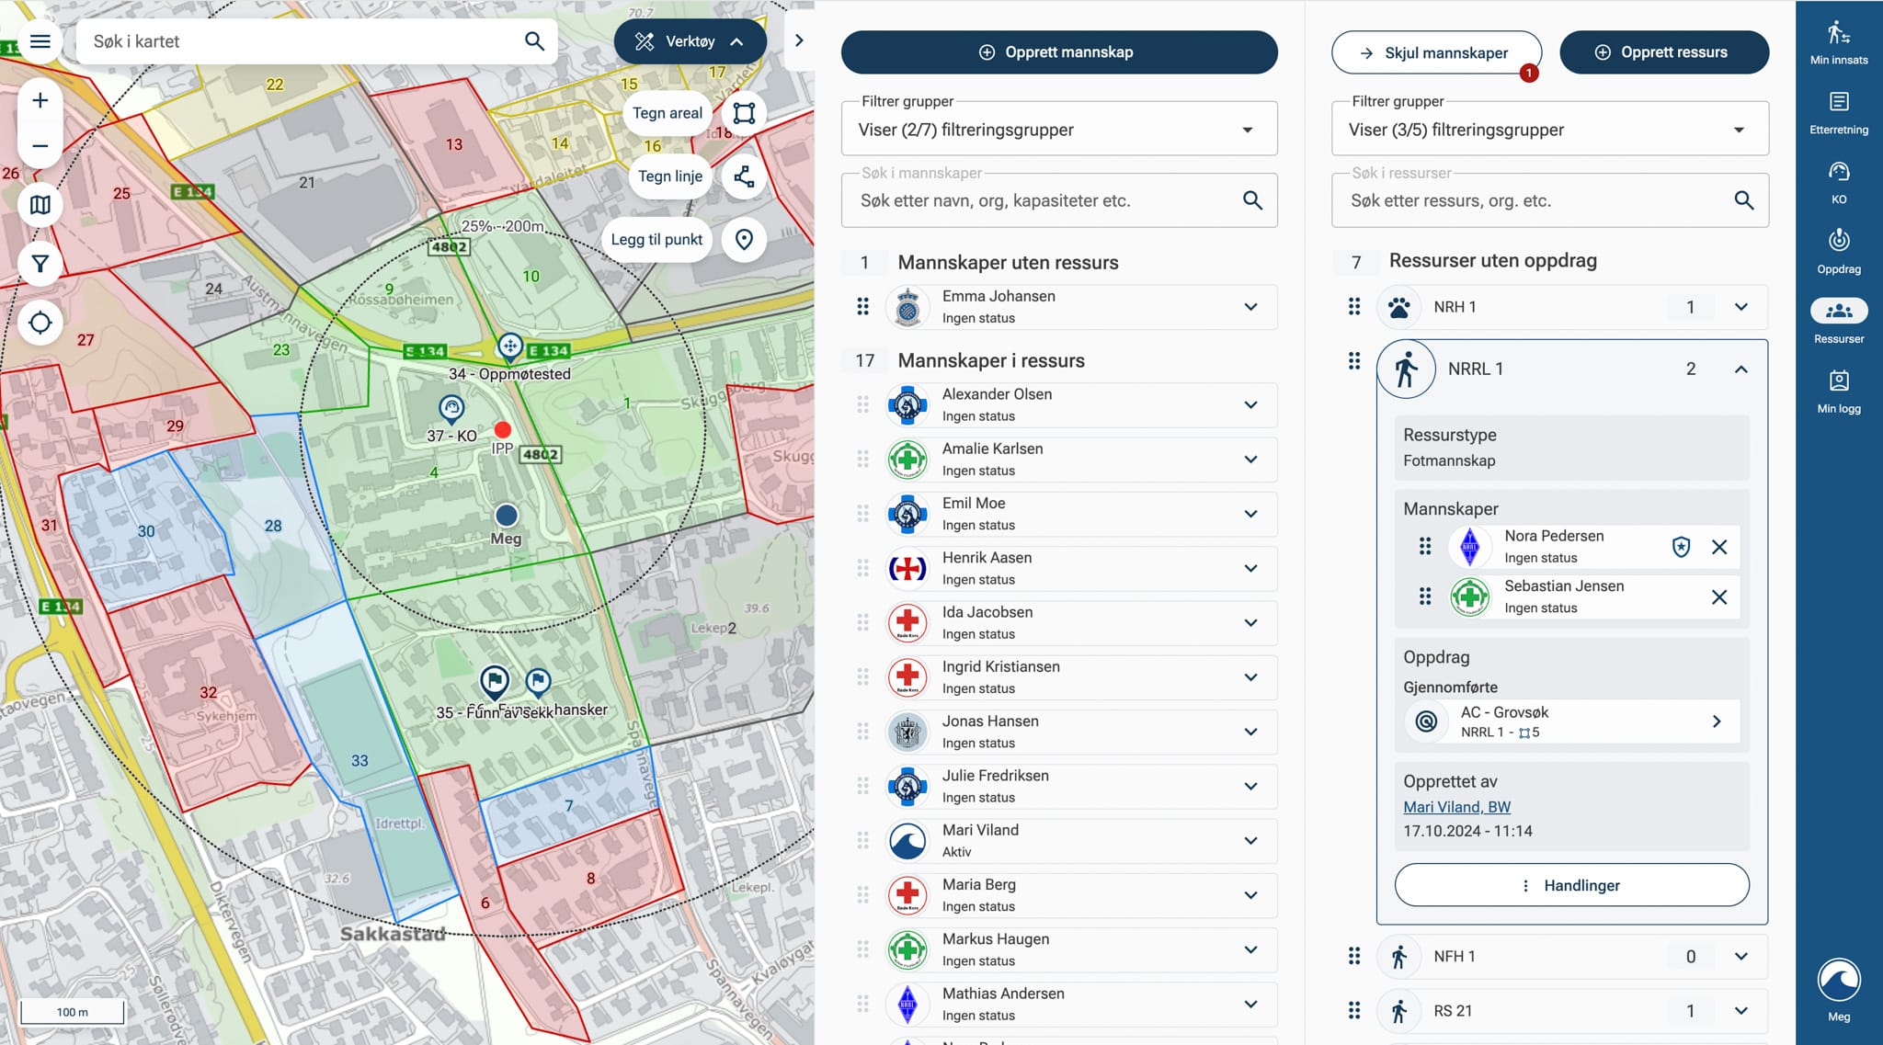Open the Mari Viland, BW link

pos(1456,807)
